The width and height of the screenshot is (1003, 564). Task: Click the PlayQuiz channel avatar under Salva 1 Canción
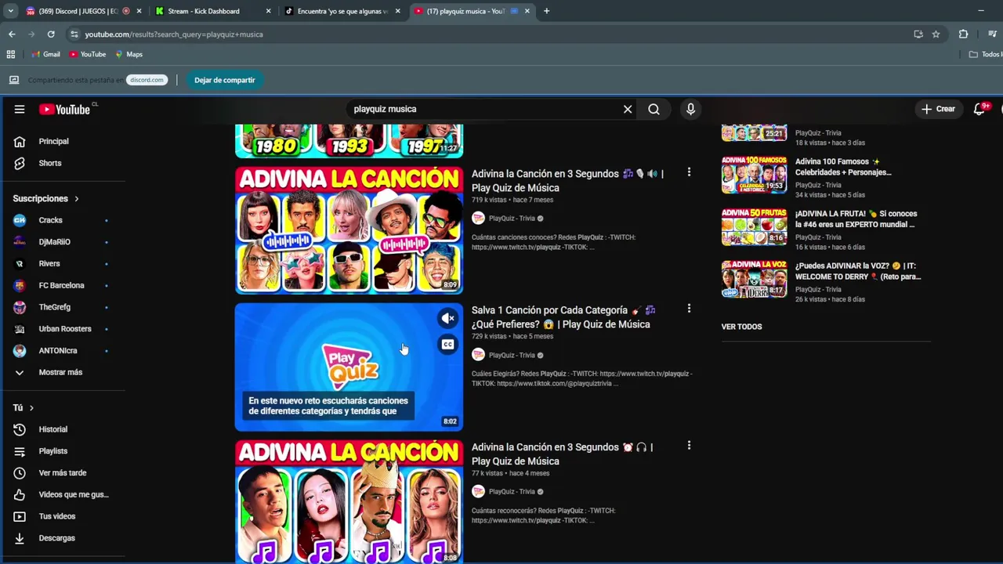click(478, 355)
